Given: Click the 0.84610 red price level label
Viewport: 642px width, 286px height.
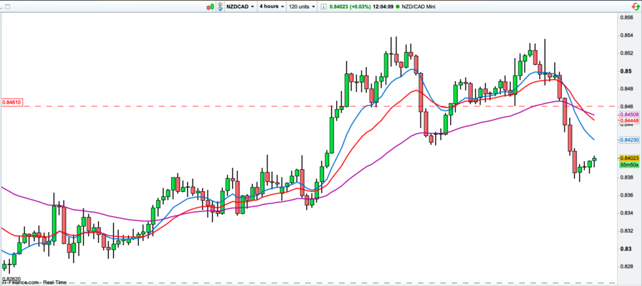Looking at the screenshot, I should coord(12,102).
